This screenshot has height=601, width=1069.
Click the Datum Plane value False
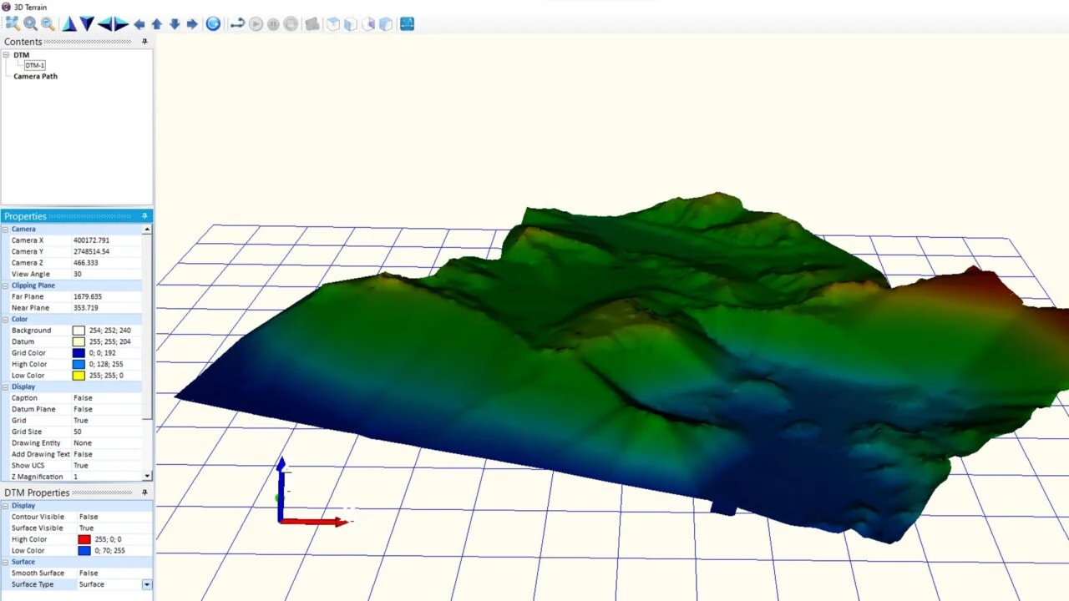[x=83, y=409]
